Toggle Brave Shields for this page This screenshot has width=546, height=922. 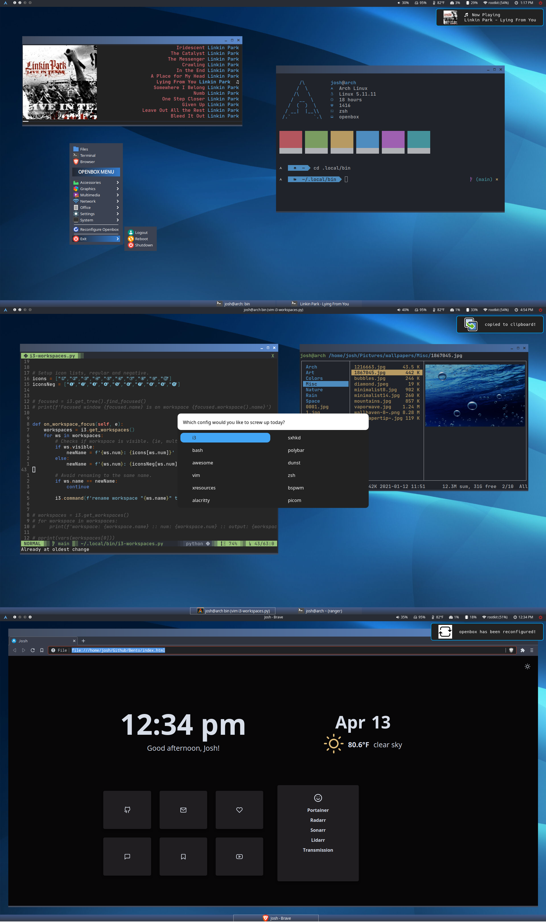pyautogui.click(x=511, y=650)
